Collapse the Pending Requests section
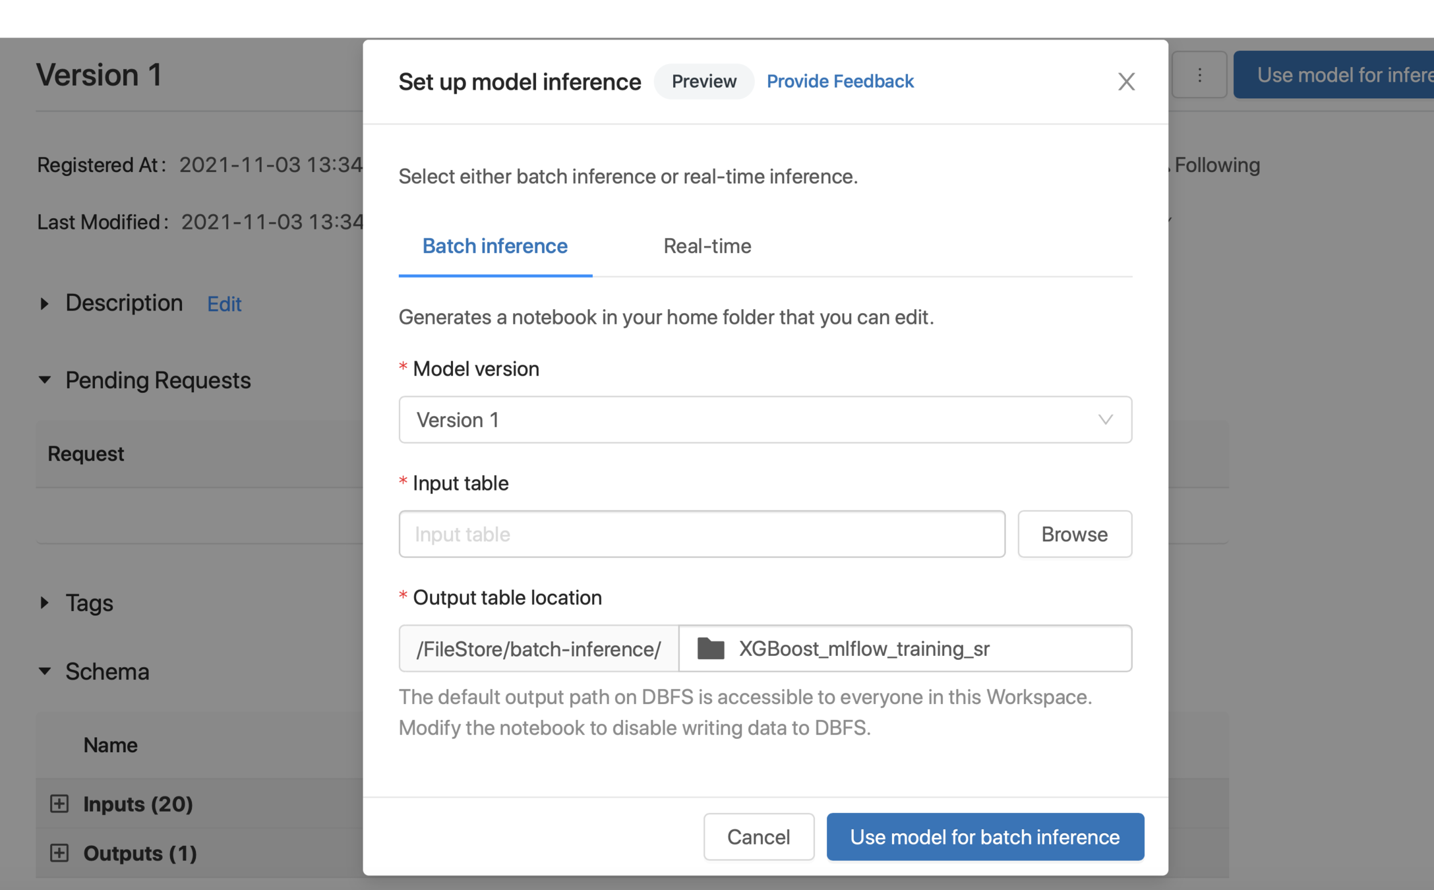Viewport: 1434px width, 890px height. (45, 380)
